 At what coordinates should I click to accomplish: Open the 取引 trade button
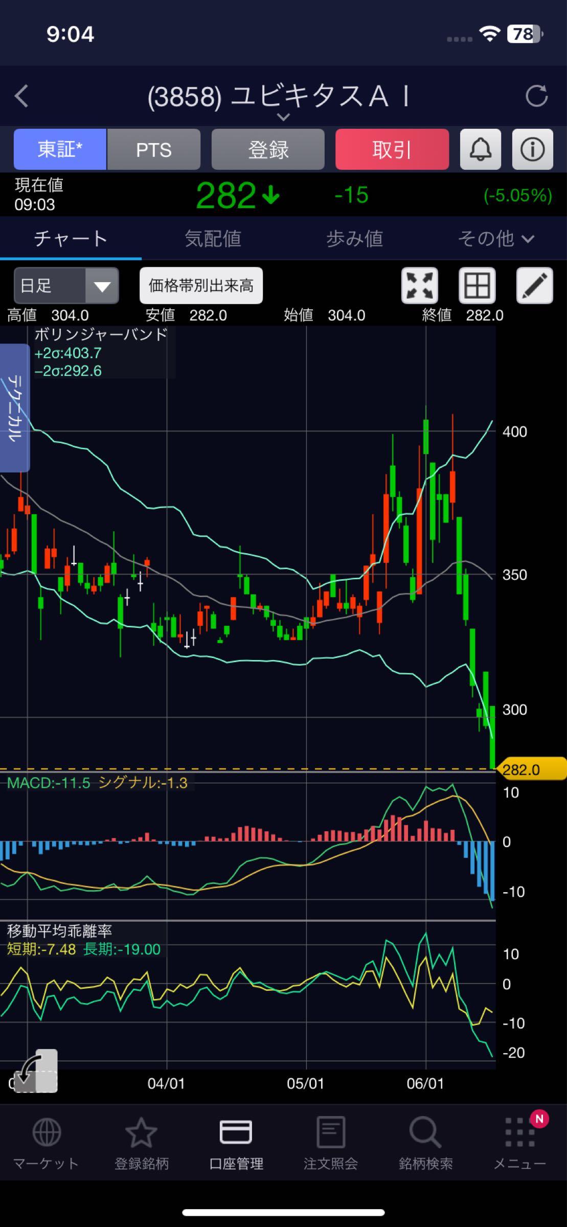pyautogui.click(x=392, y=149)
